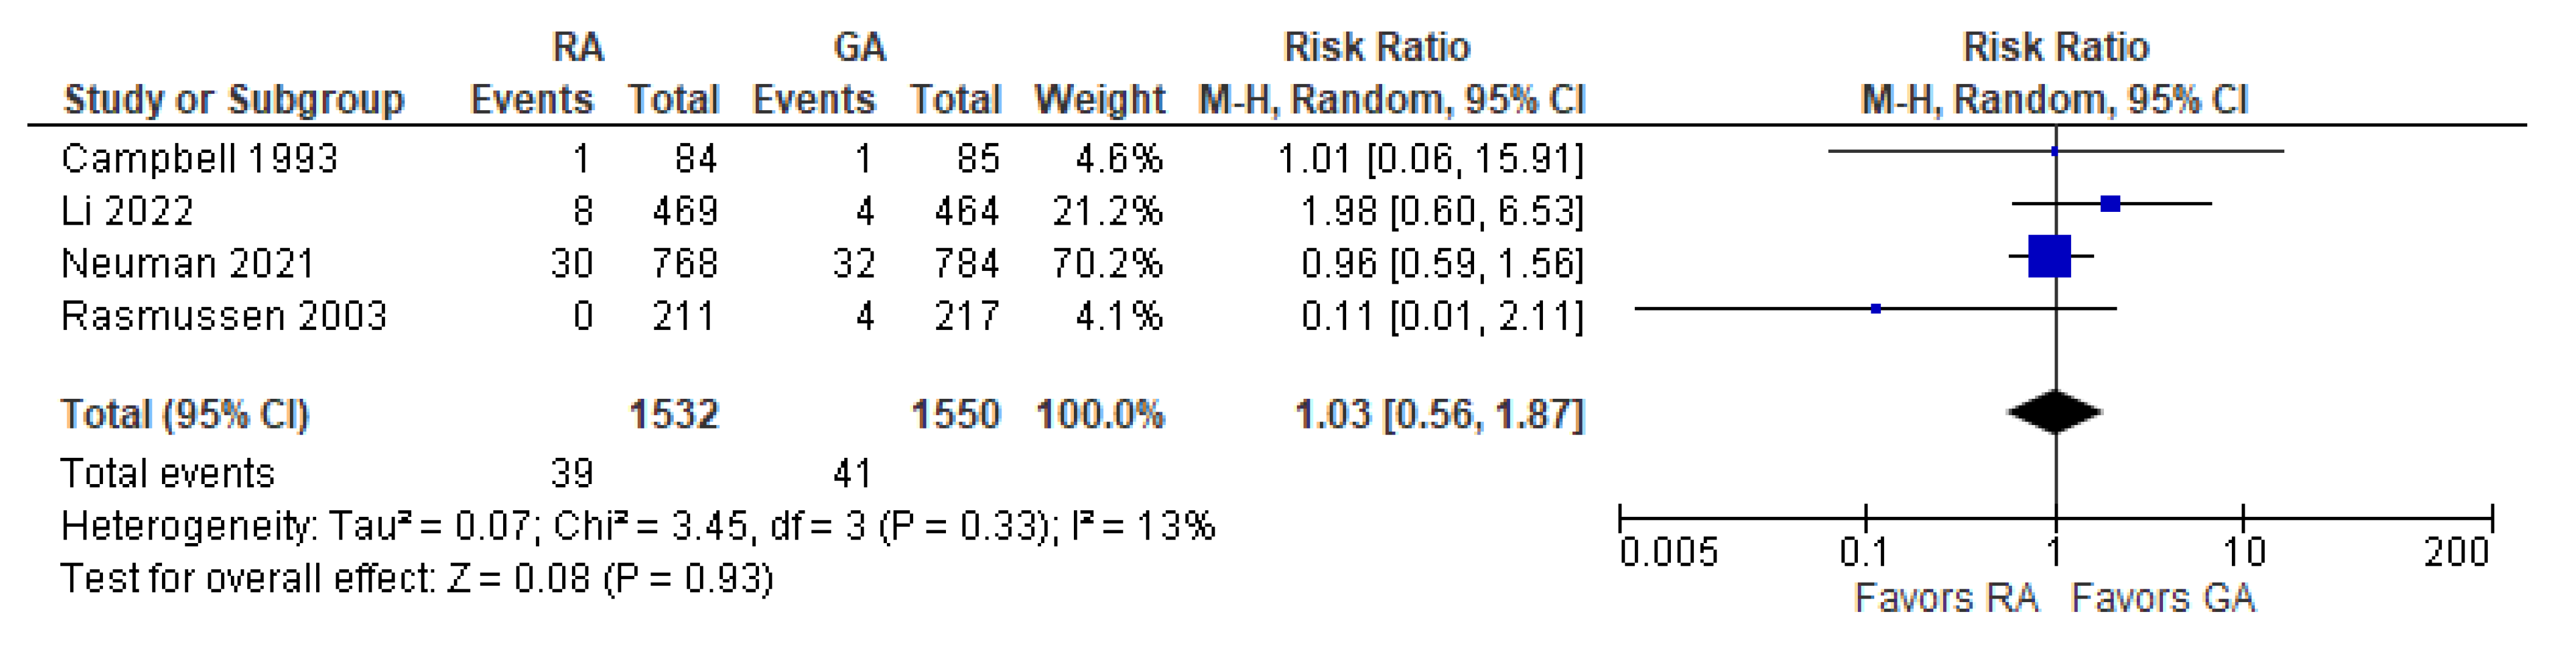Click the 70.2% weight value

1107,263
